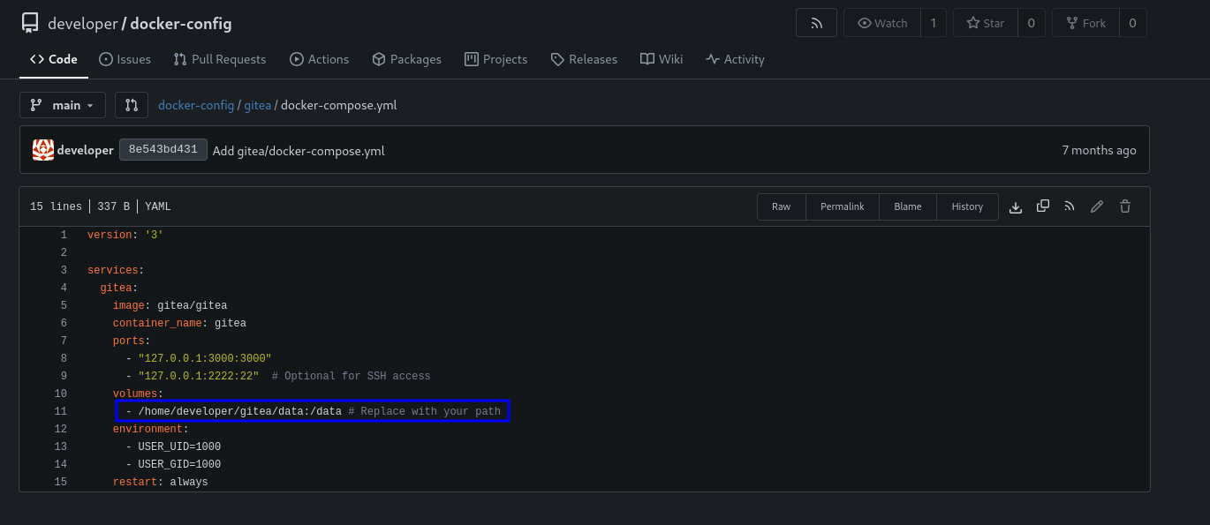1210x525 pixels.
Task: Click the '127.0.0.1:2222:22' port string
Action: [x=199, y=376]
